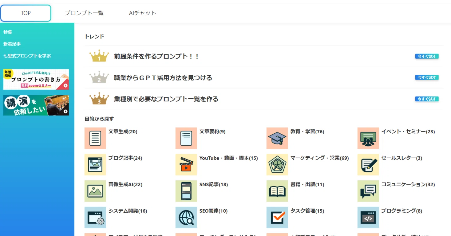Open the セールスレター(3) category link
451x236 pixels.
coord(402,158)
